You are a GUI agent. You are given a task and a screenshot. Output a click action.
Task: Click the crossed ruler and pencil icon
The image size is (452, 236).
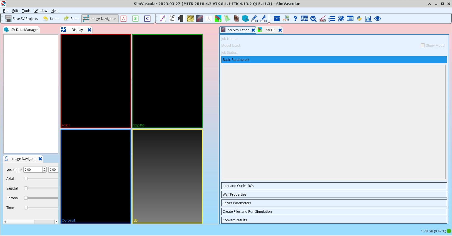pos(341,19)
